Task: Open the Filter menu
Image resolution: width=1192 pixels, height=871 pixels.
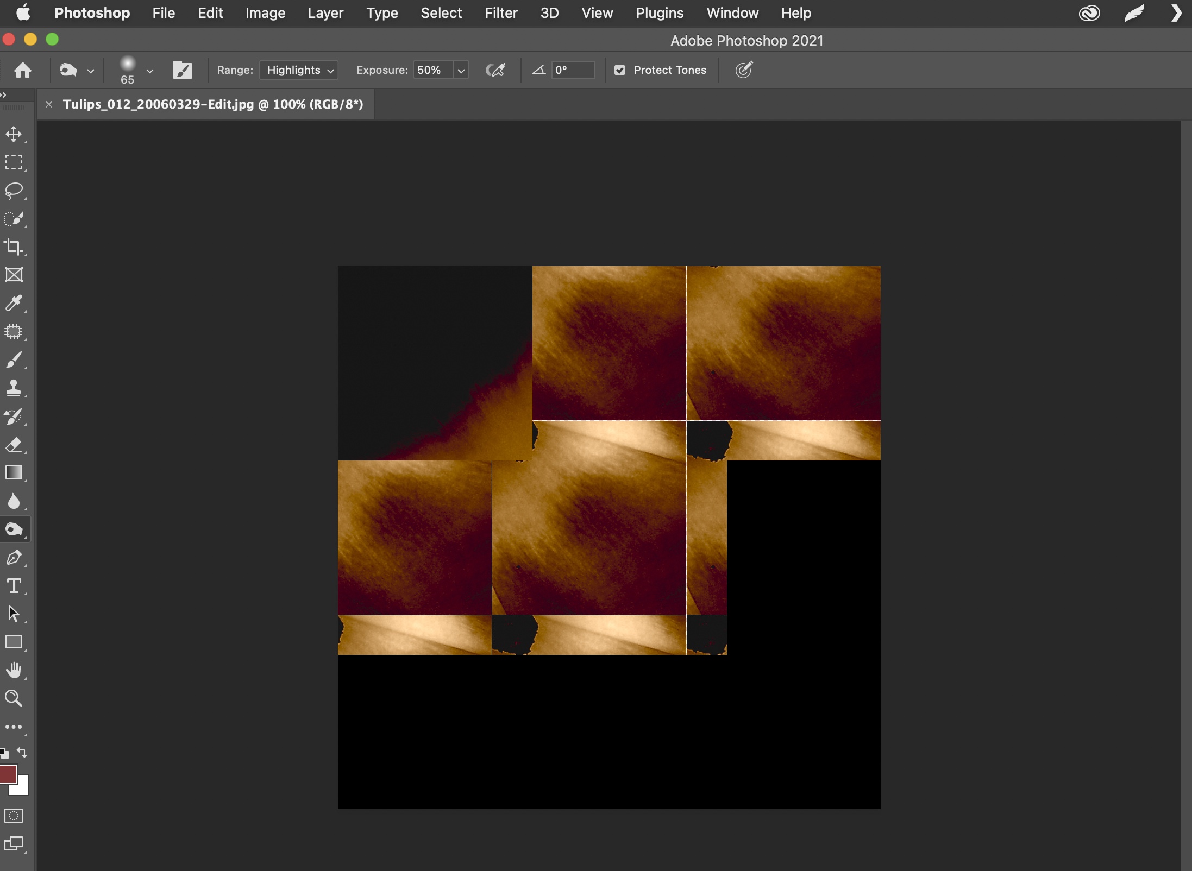Action: (x=501, y=12)
